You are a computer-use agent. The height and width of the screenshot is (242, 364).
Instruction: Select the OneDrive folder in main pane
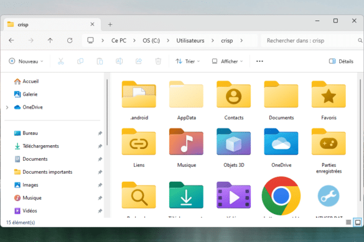click(x=281, y=148)
